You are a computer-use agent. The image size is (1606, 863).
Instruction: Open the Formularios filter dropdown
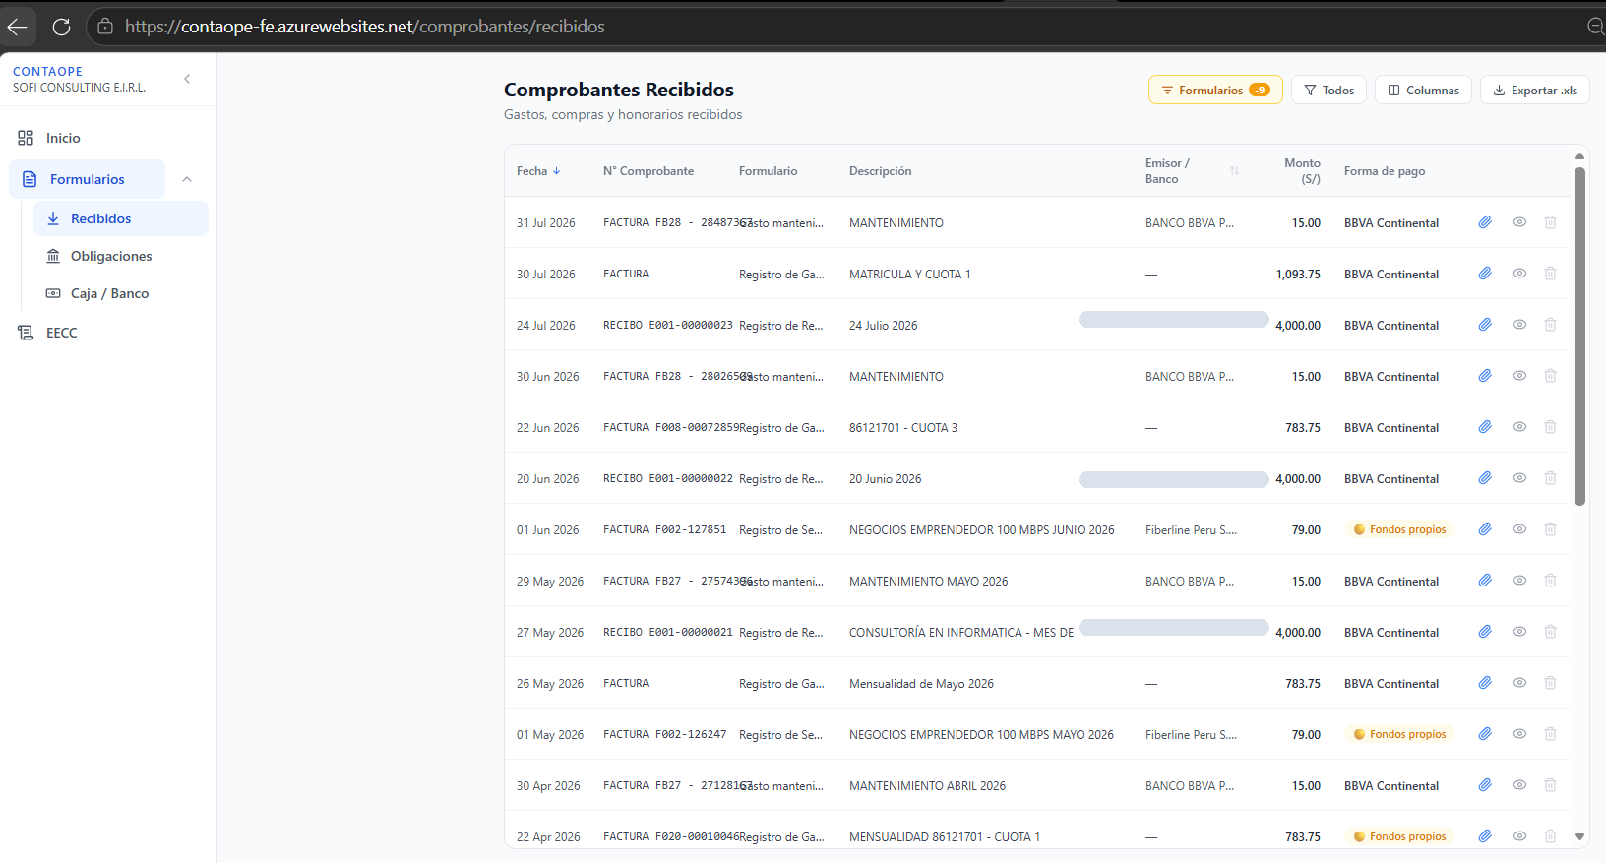click(1215, 90)
